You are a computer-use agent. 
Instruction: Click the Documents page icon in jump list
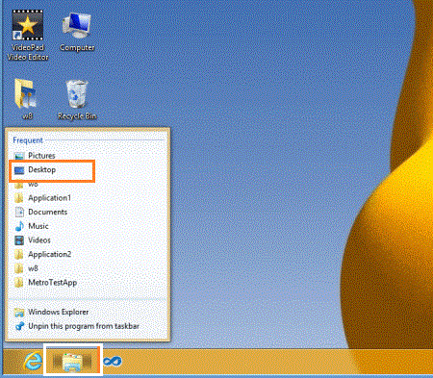point(19,212)
